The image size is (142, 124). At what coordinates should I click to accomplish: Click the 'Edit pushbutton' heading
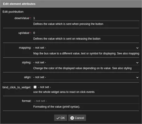pos(13,12)
